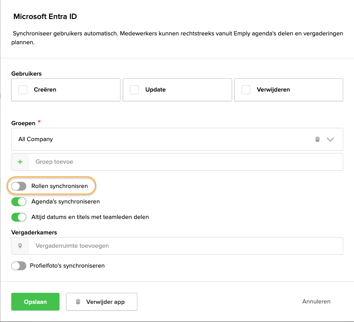354x322 pixels.
Task: Click the Gebruikers section label
Action: click(x=27, y=73)
